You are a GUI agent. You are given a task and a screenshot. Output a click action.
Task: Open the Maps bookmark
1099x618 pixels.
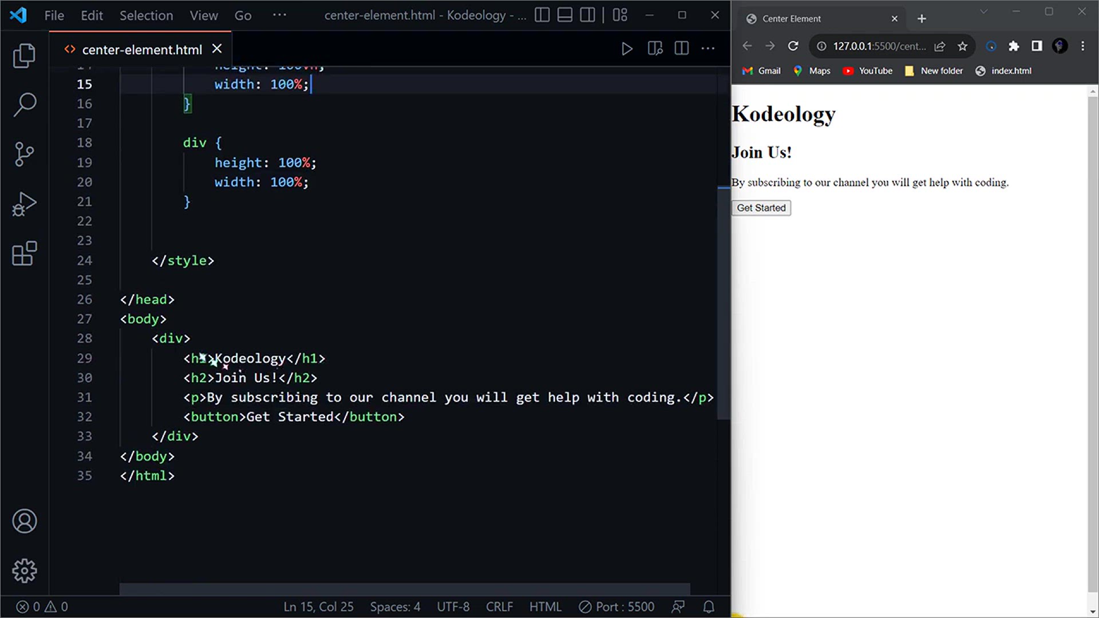[x=812, y=71]
